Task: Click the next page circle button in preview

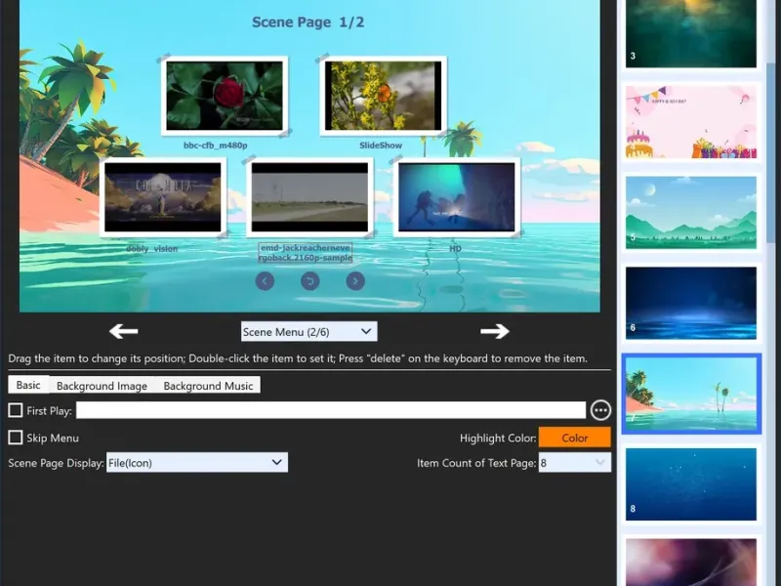Action: 355,281
